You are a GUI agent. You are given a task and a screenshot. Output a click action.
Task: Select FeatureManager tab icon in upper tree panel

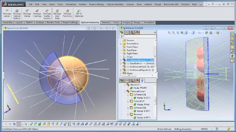122,33
